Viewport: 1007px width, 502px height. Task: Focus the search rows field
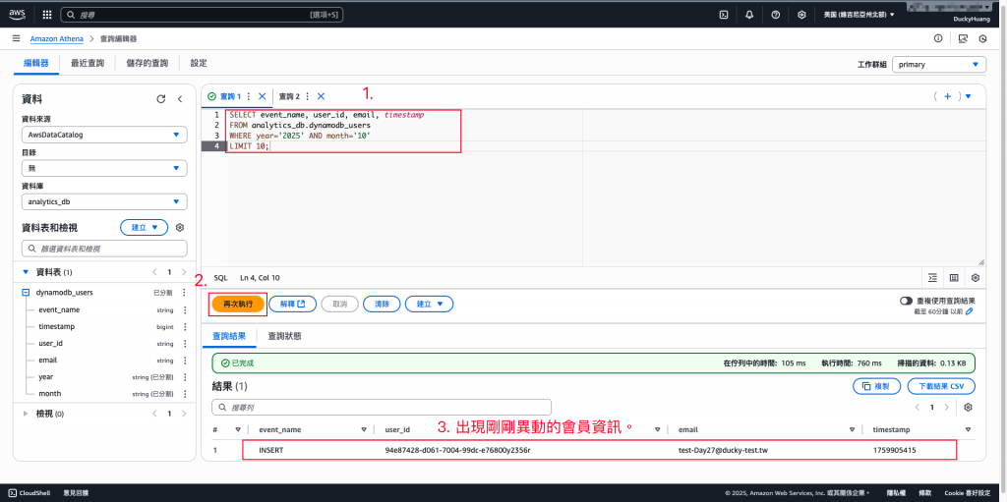(x=382, y=407)
